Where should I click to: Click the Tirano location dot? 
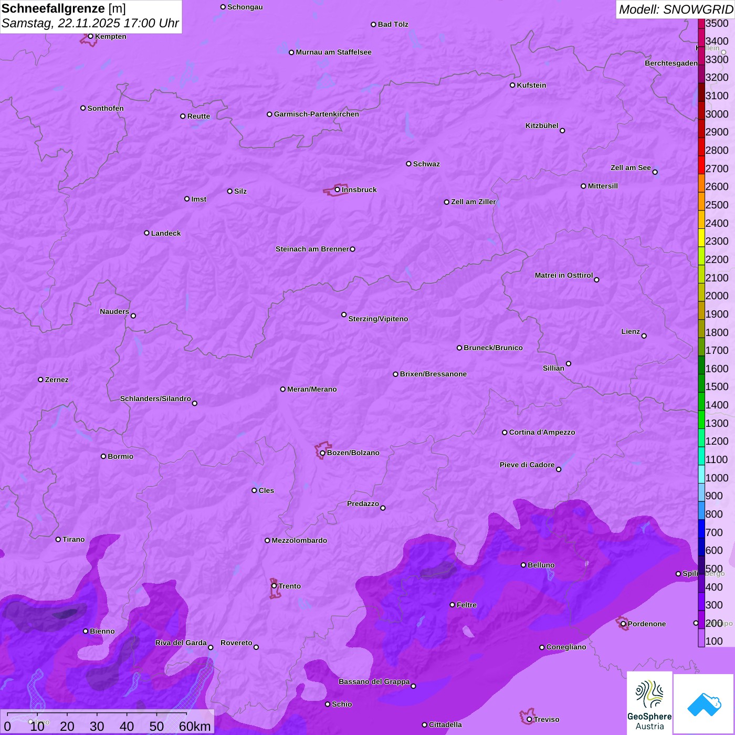58,539
